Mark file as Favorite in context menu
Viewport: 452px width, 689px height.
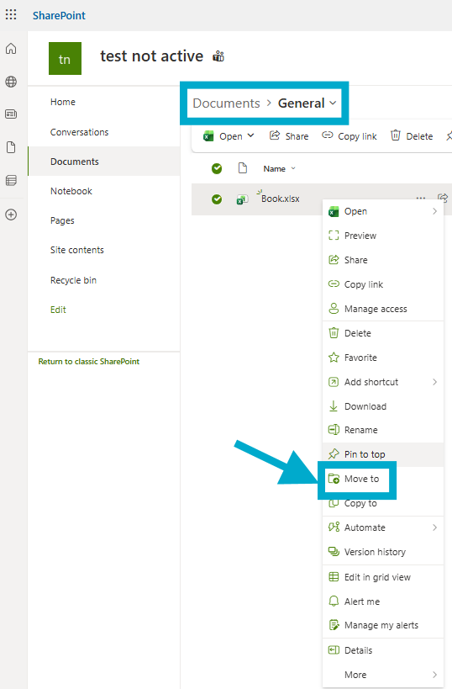(x=383, y=358)
